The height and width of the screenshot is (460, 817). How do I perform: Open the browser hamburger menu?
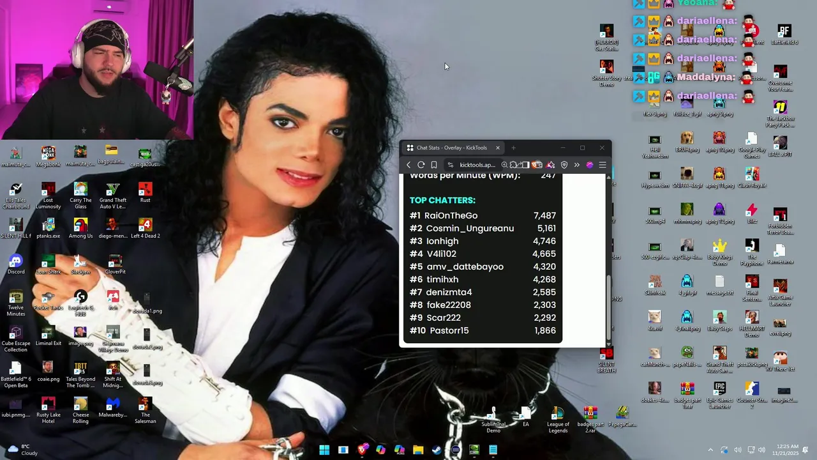(603, 165)
